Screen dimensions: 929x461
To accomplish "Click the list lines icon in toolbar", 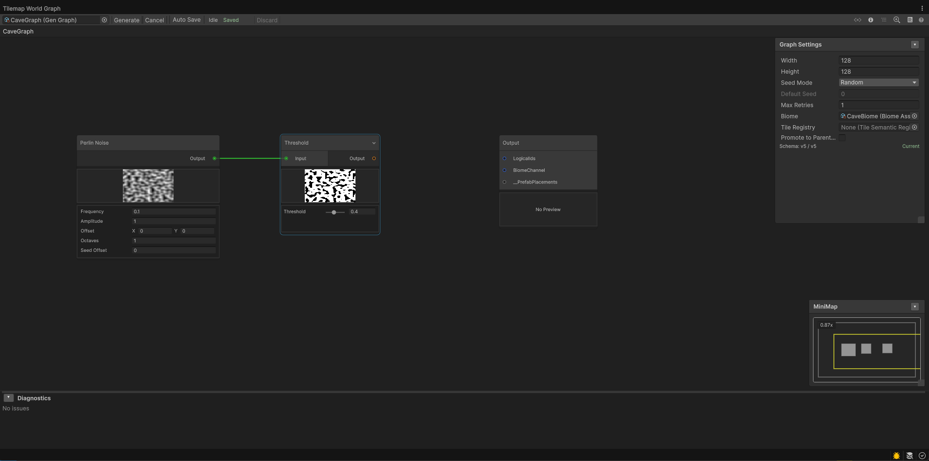I will pyautogui.click(x=884, y=20).
